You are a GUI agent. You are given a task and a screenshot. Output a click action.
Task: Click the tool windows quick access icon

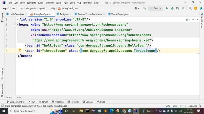click(2, 106)
